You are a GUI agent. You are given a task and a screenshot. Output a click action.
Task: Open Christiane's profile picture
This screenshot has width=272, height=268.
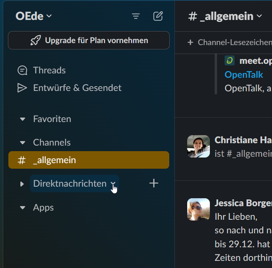pyautogui.click(x=198, y=146)
